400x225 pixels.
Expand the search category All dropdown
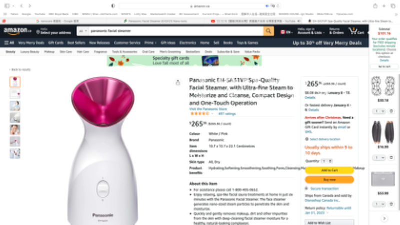tap(83, 31)
